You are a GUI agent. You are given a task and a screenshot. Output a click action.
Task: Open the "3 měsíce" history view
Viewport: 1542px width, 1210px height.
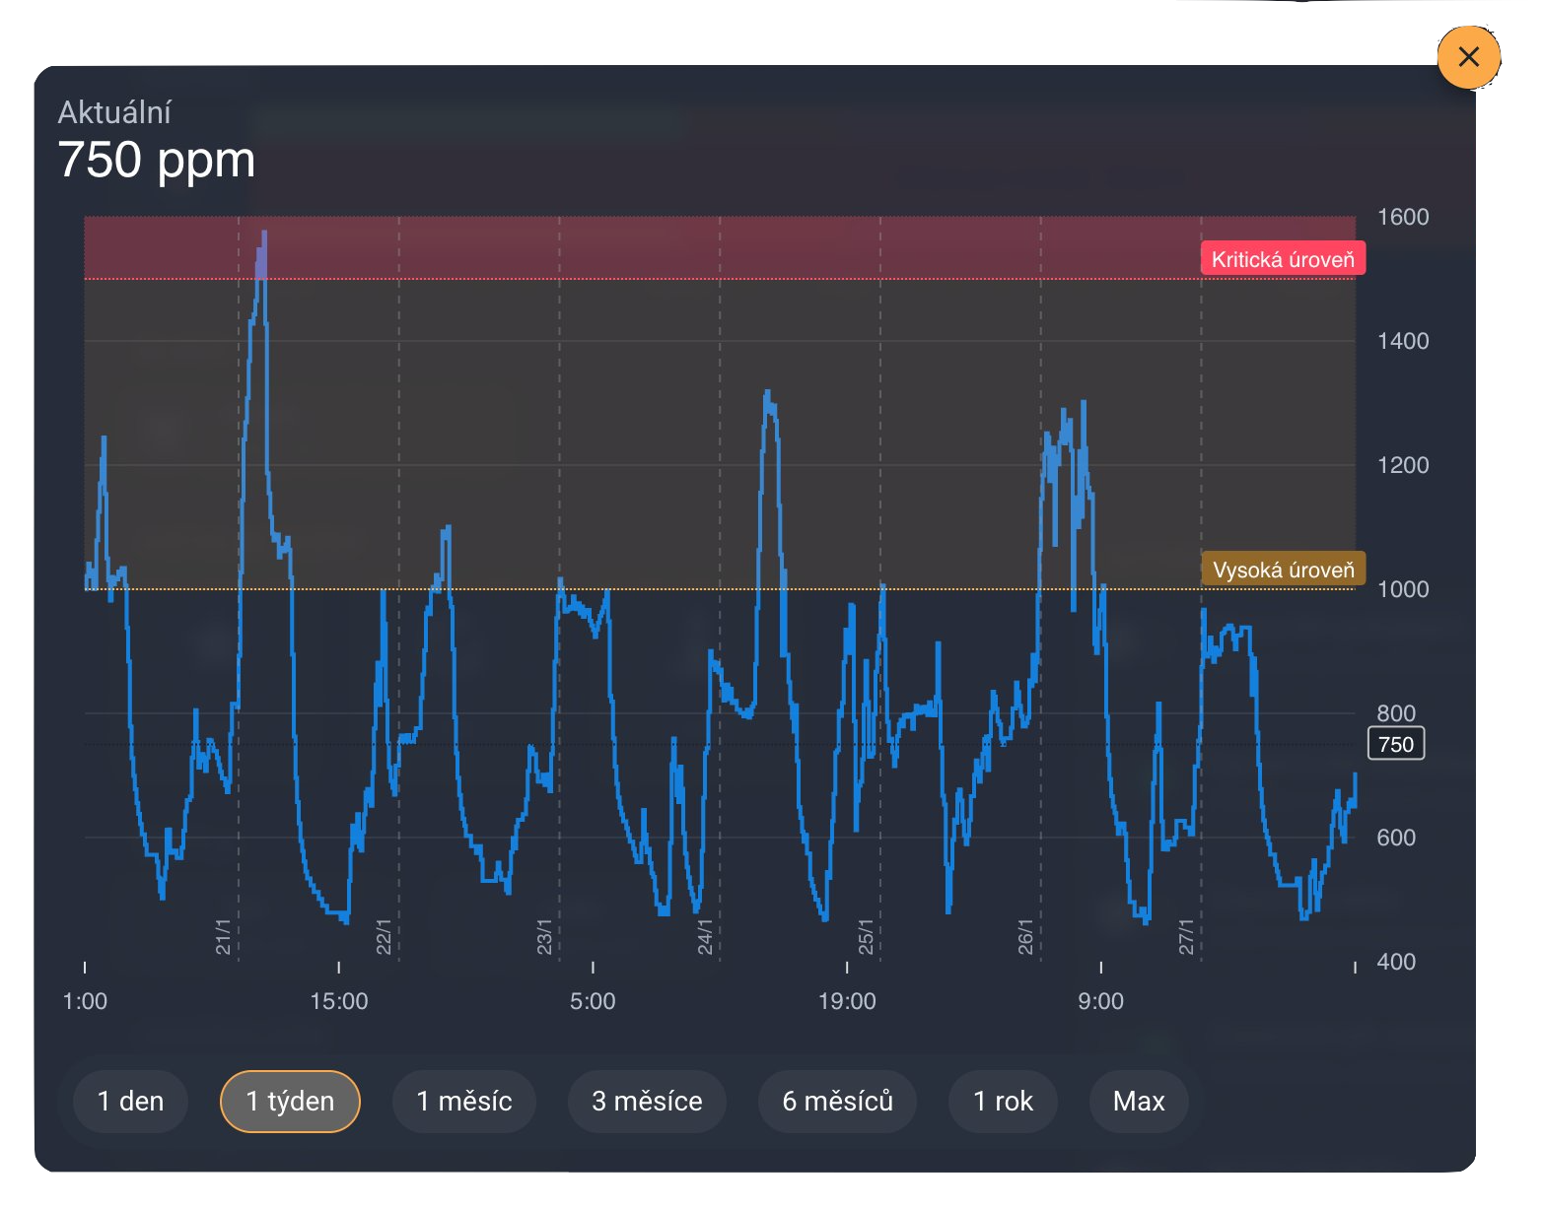point(647,1102)
